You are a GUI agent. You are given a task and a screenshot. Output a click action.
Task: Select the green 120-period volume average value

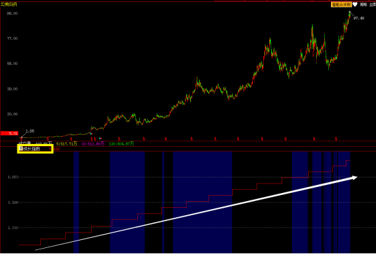pyautogui.click(x=121, y=144)
